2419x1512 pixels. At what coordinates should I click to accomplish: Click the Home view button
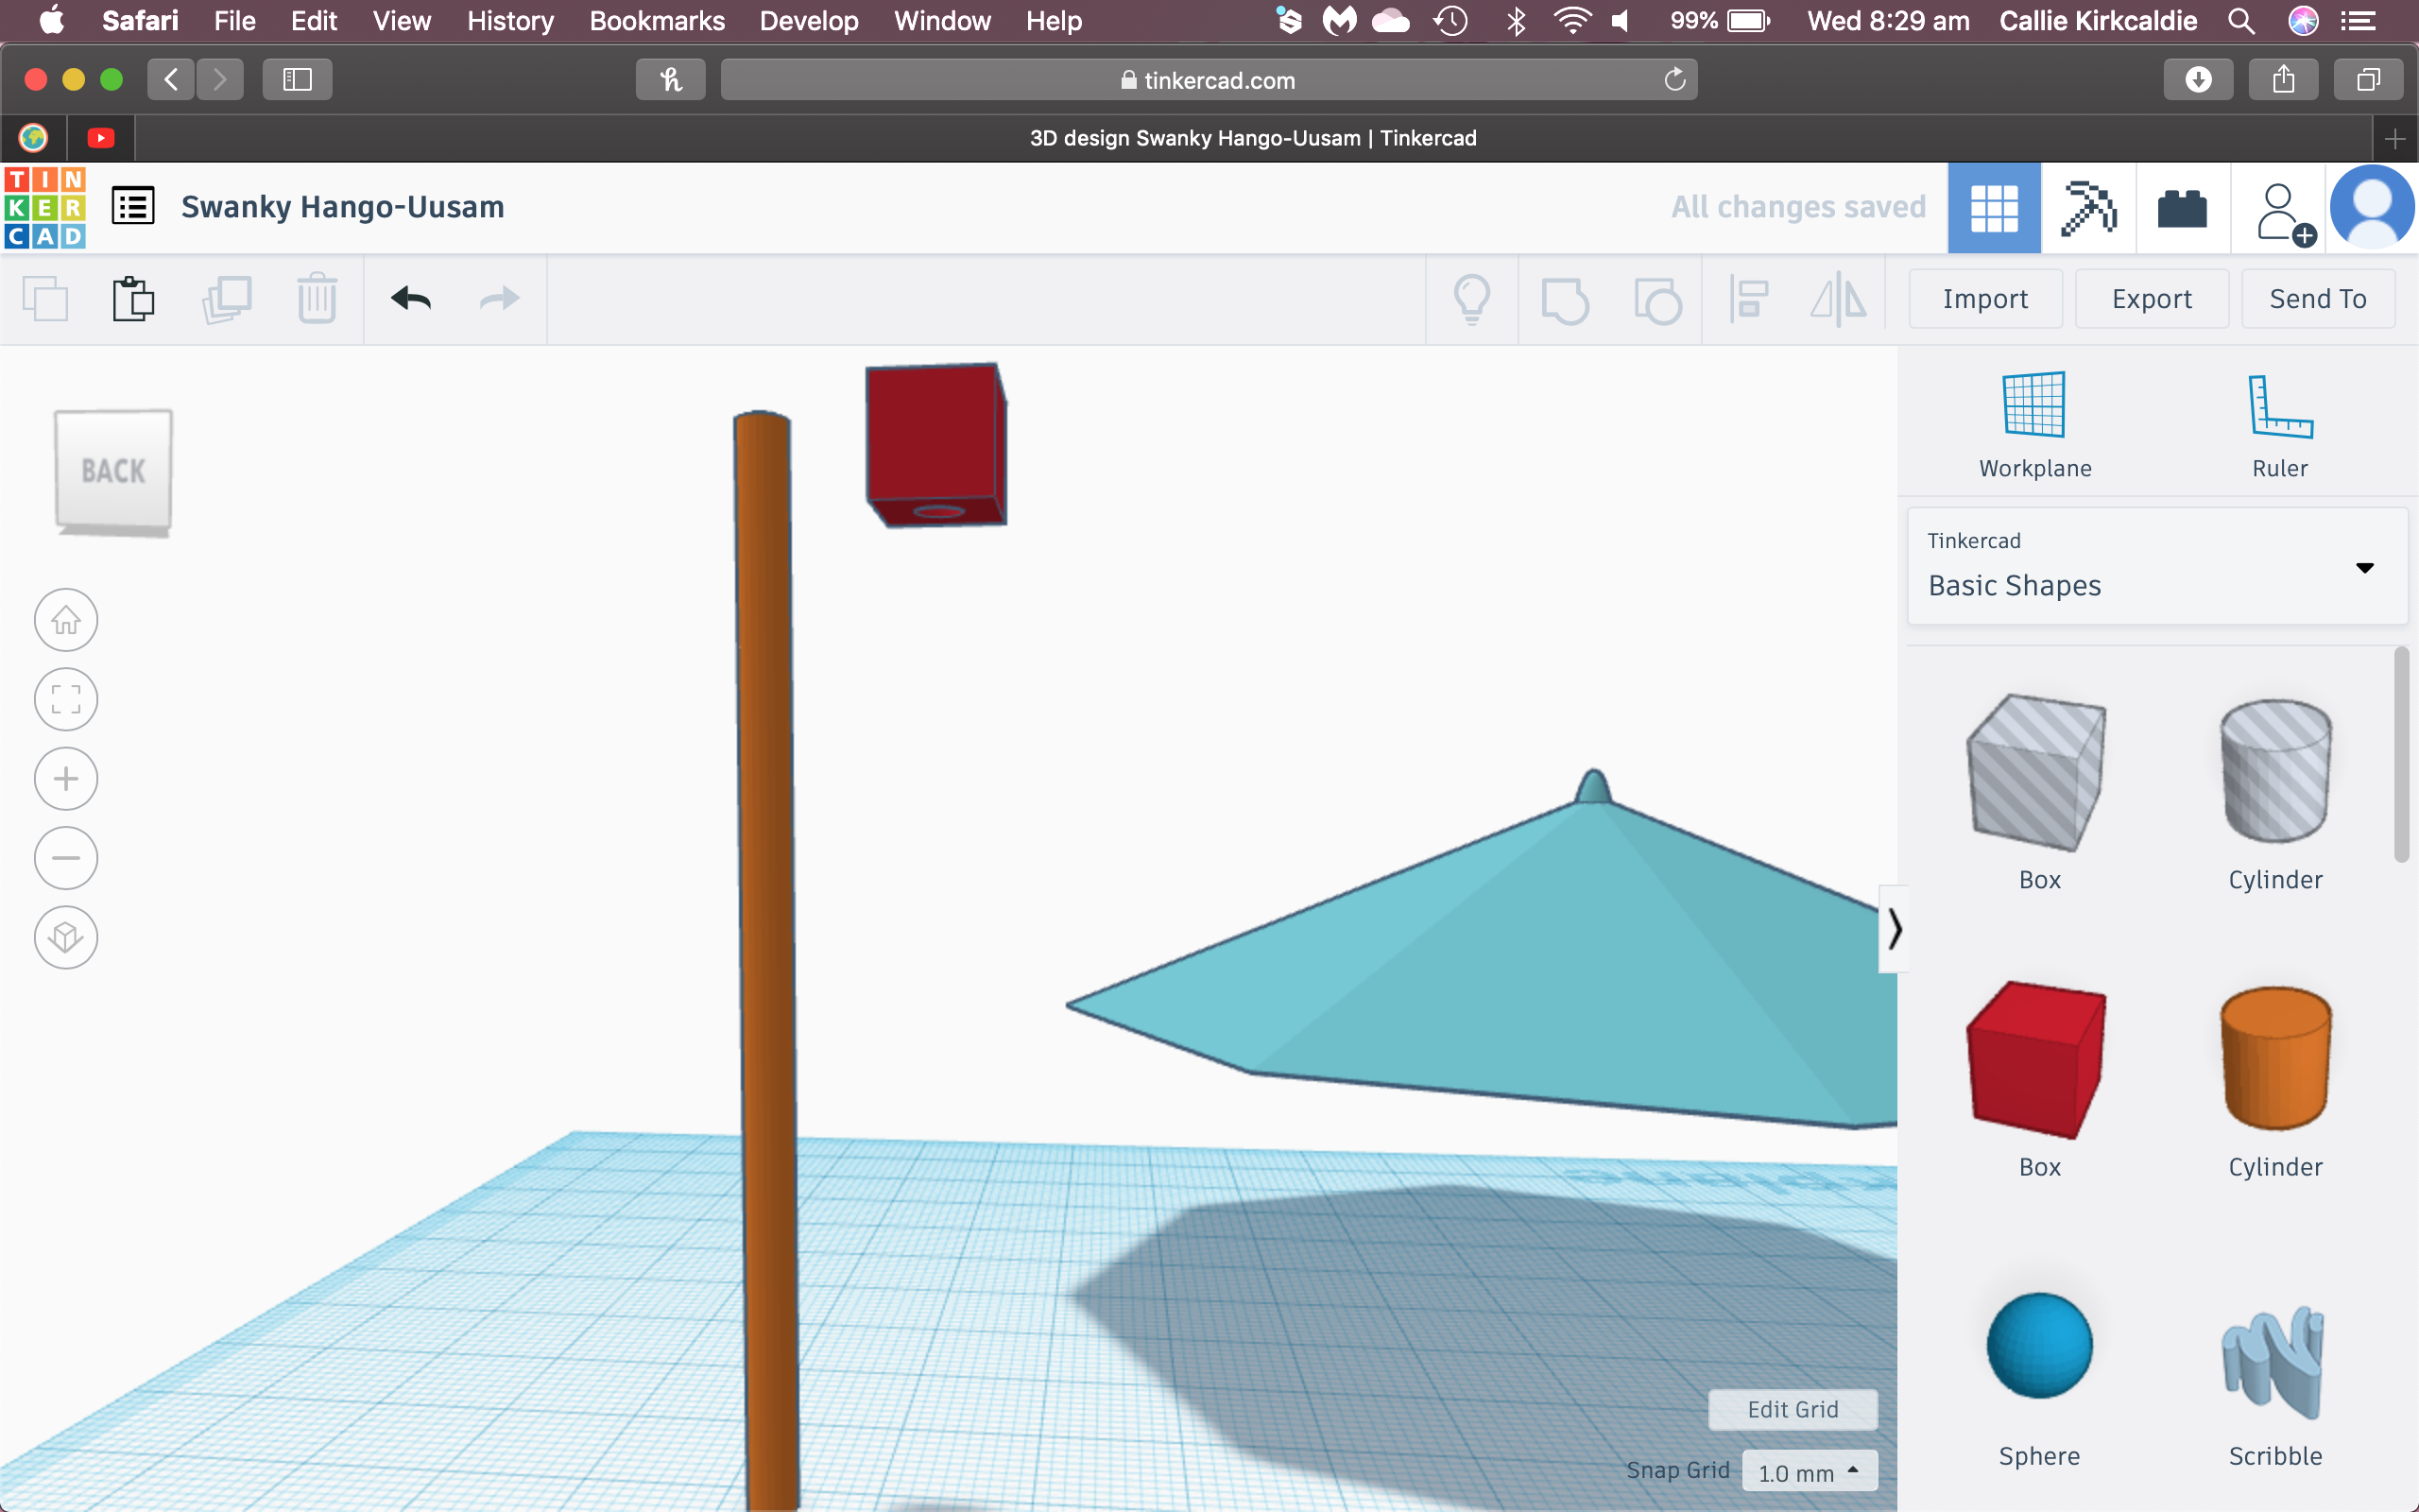click(66, 620)
